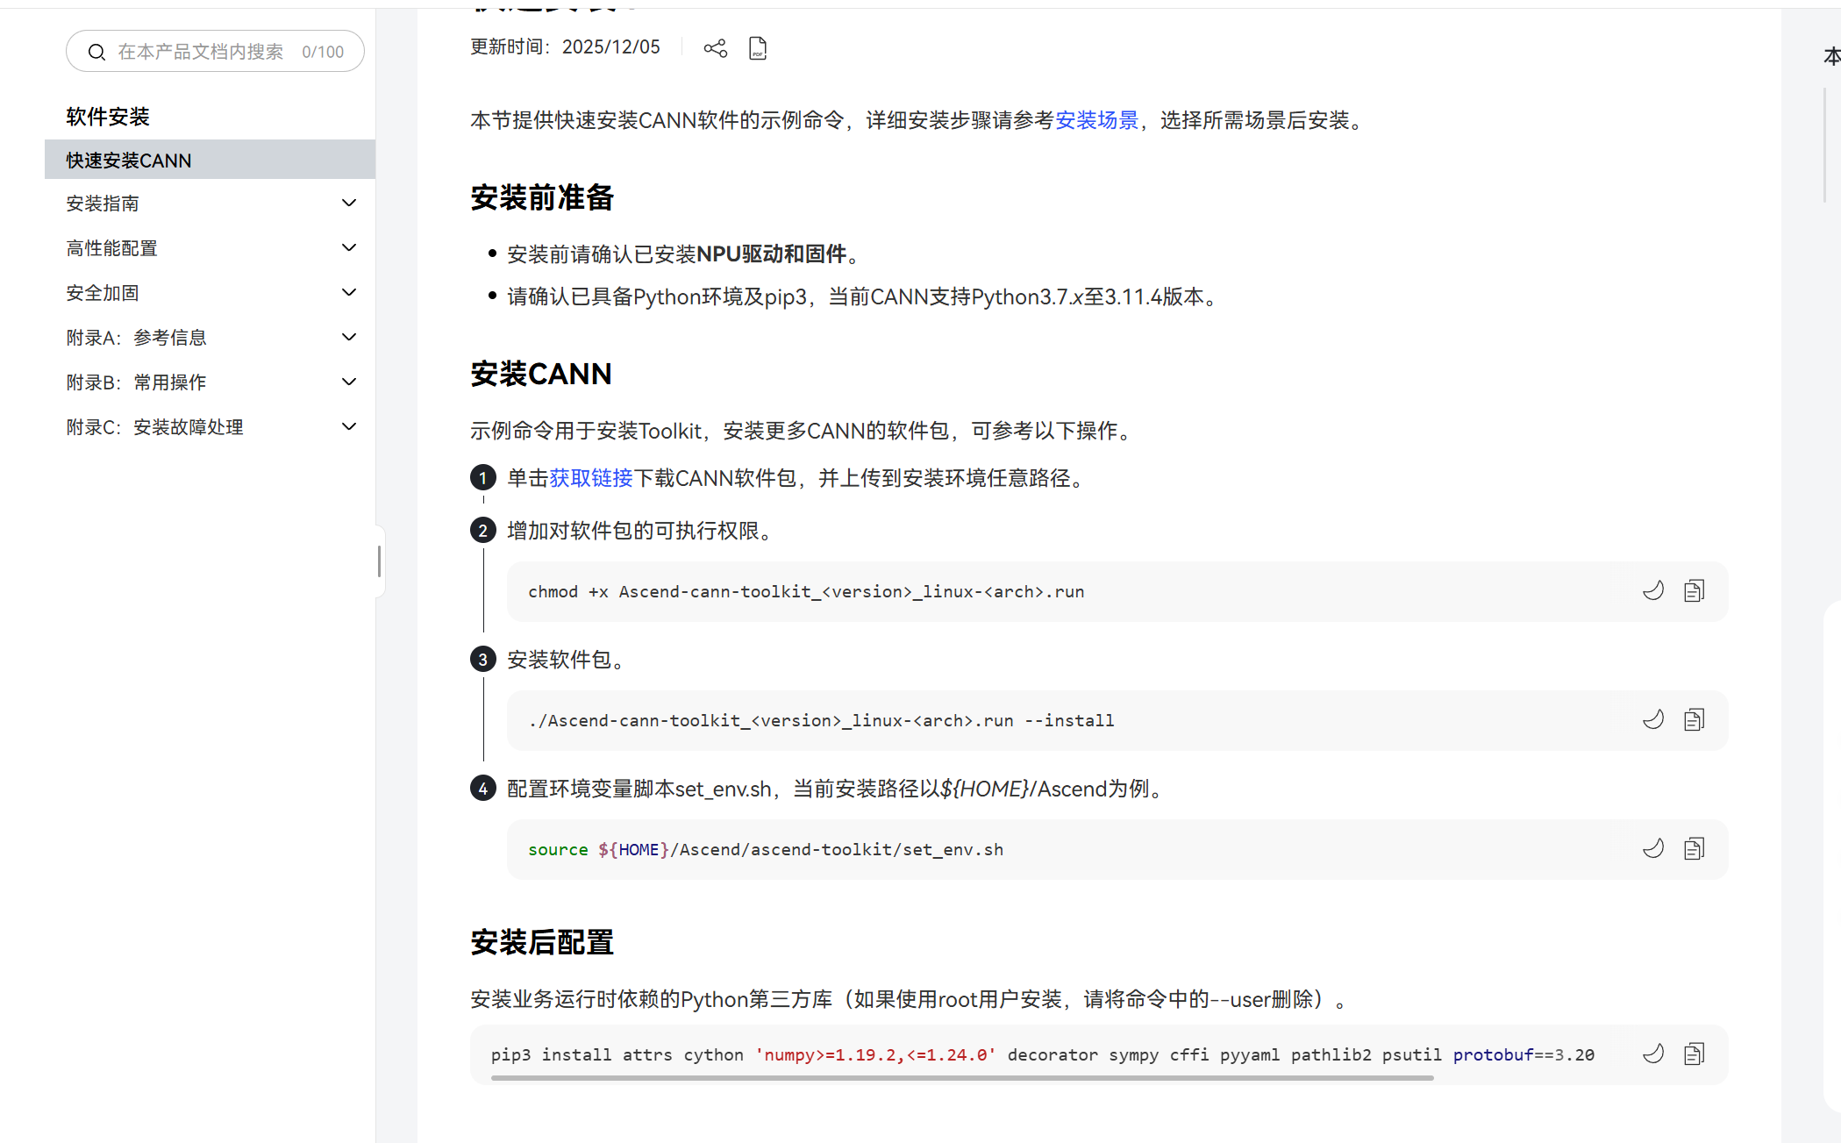The width and height of the screenshot is (1841, 1143).
Task: Click the 获取链接 download link
Action: click(x=591, y=478)
